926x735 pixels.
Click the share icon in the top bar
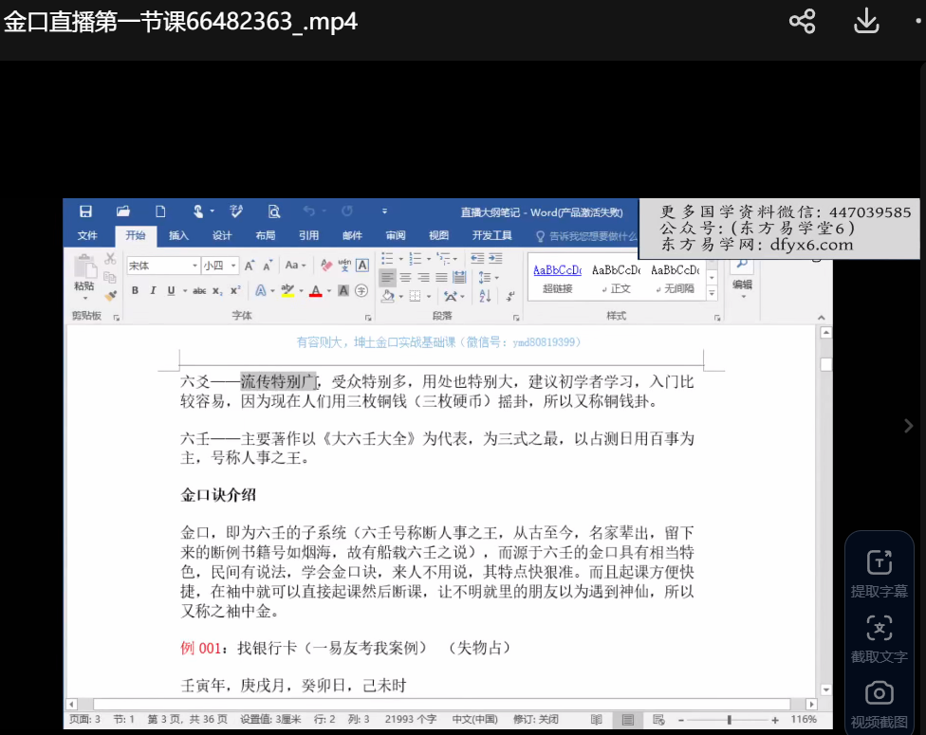(803, 22)
